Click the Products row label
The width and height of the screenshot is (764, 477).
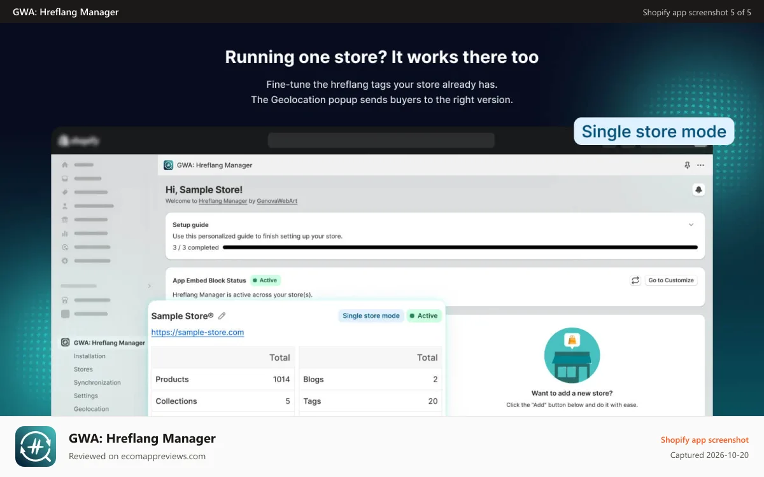pos(172,380)
